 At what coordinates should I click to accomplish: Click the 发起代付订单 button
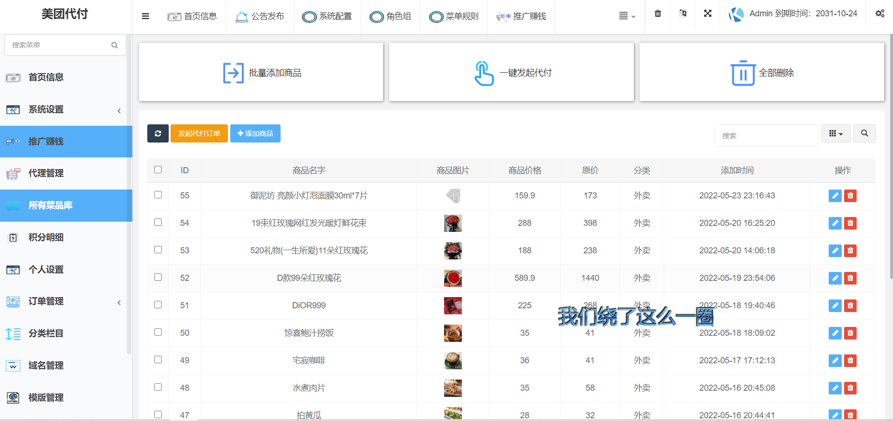(199, 133)
